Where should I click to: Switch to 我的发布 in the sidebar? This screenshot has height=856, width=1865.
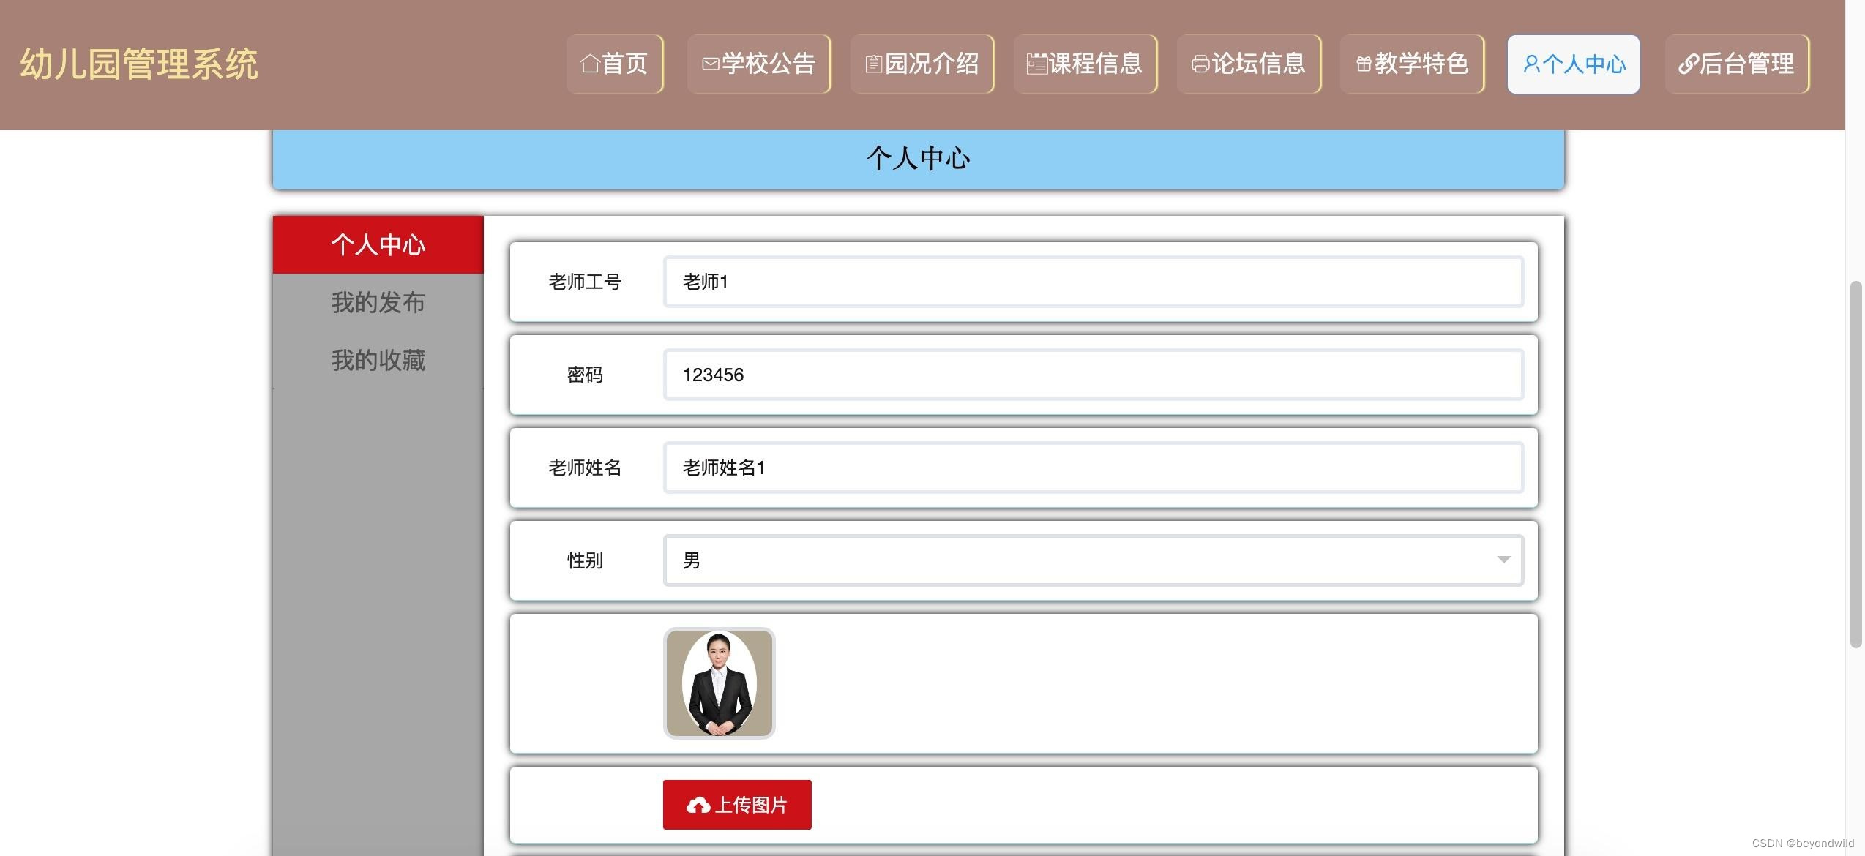coord(378,302)
